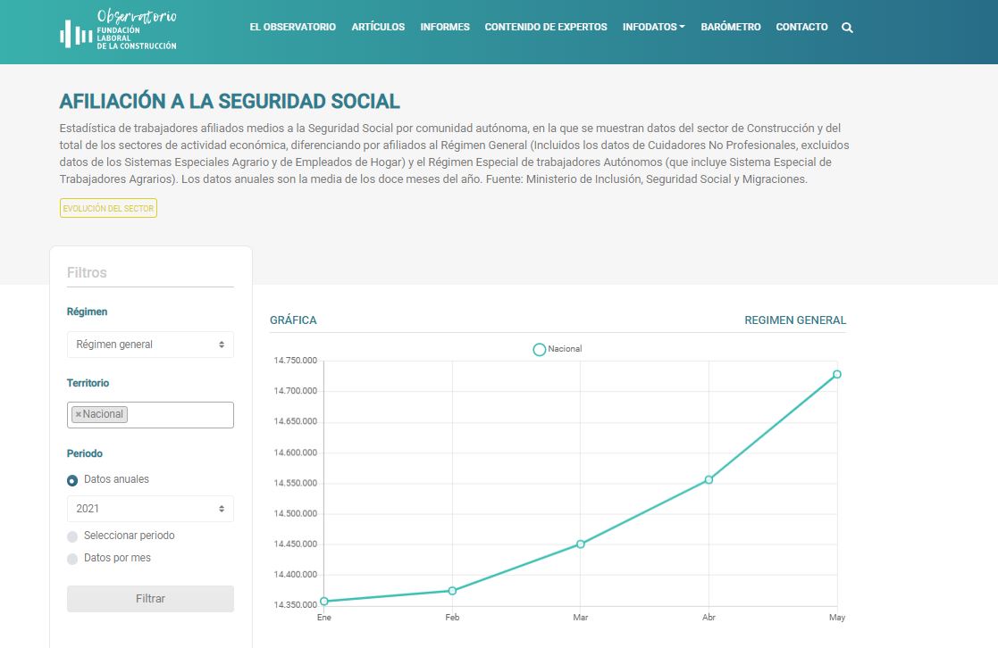The width and height of the screenshot is (998, 648).
Task: Select the Seleccionar periodo radio option
Action: coord(72,536)
